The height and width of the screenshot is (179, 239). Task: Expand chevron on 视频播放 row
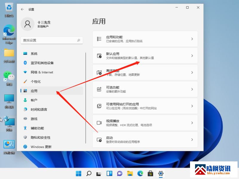(192, 123)
